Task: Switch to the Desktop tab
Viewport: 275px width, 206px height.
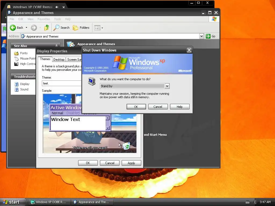Action: [59, 60]
